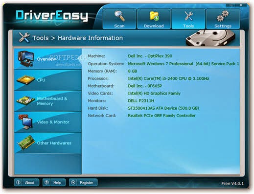Click the Register button
The height and width of the screenshot is (194, 254).
(83, 182)
